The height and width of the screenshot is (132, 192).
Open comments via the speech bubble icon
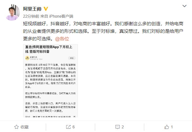[117, 127]
